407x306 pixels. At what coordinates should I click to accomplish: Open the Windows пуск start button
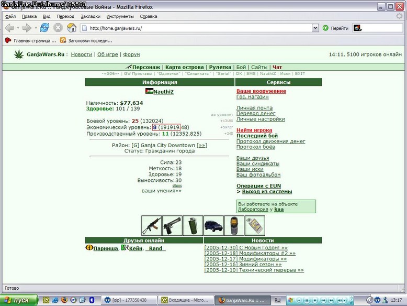19,300
